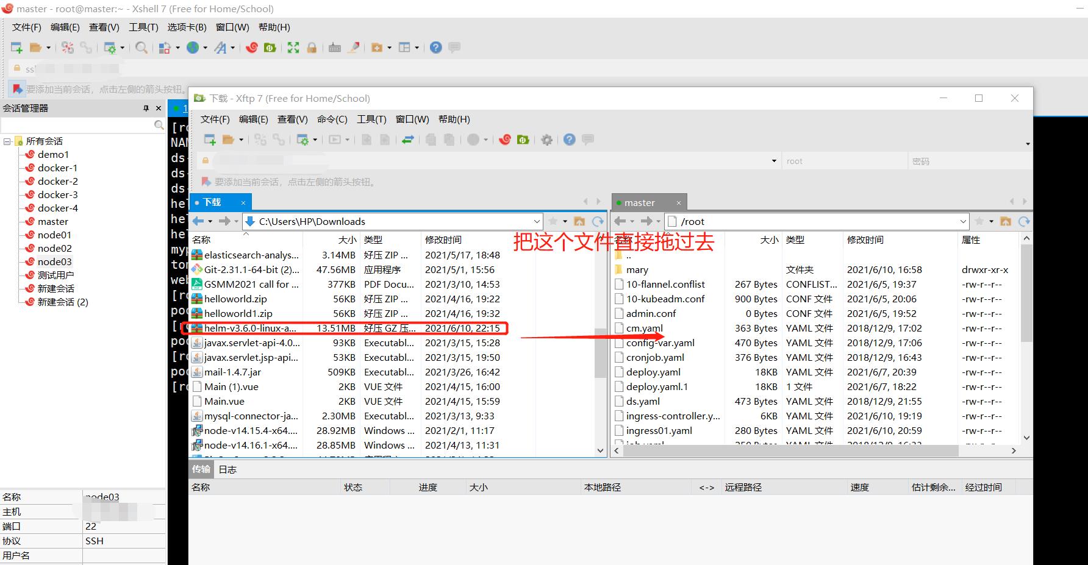Click Xshell toolbar find magnifier icon
Screen dimensions: 1088x565
click(x=141, y=48)
